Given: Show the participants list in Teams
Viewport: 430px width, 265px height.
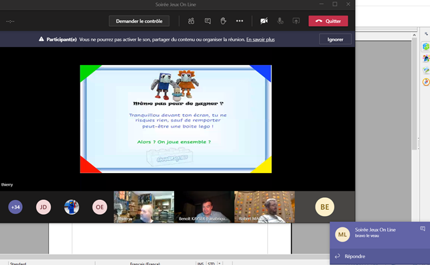Looking at the screenshot, I should [x=191, y=21].
